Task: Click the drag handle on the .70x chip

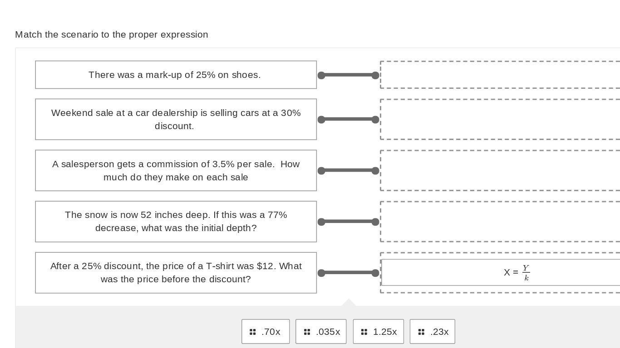Action: click(253, 332)
